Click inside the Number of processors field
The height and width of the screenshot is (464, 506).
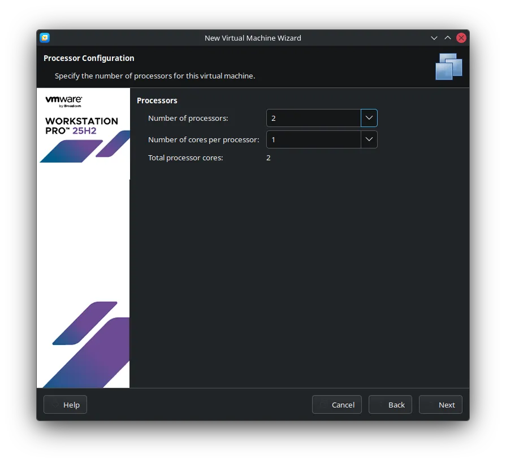pos(313,118)
